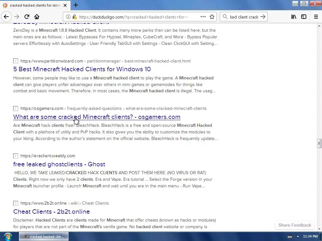Click the https://www.2b2t.online URL
This screenshot has height=241, width=322.
coord(43,203)
